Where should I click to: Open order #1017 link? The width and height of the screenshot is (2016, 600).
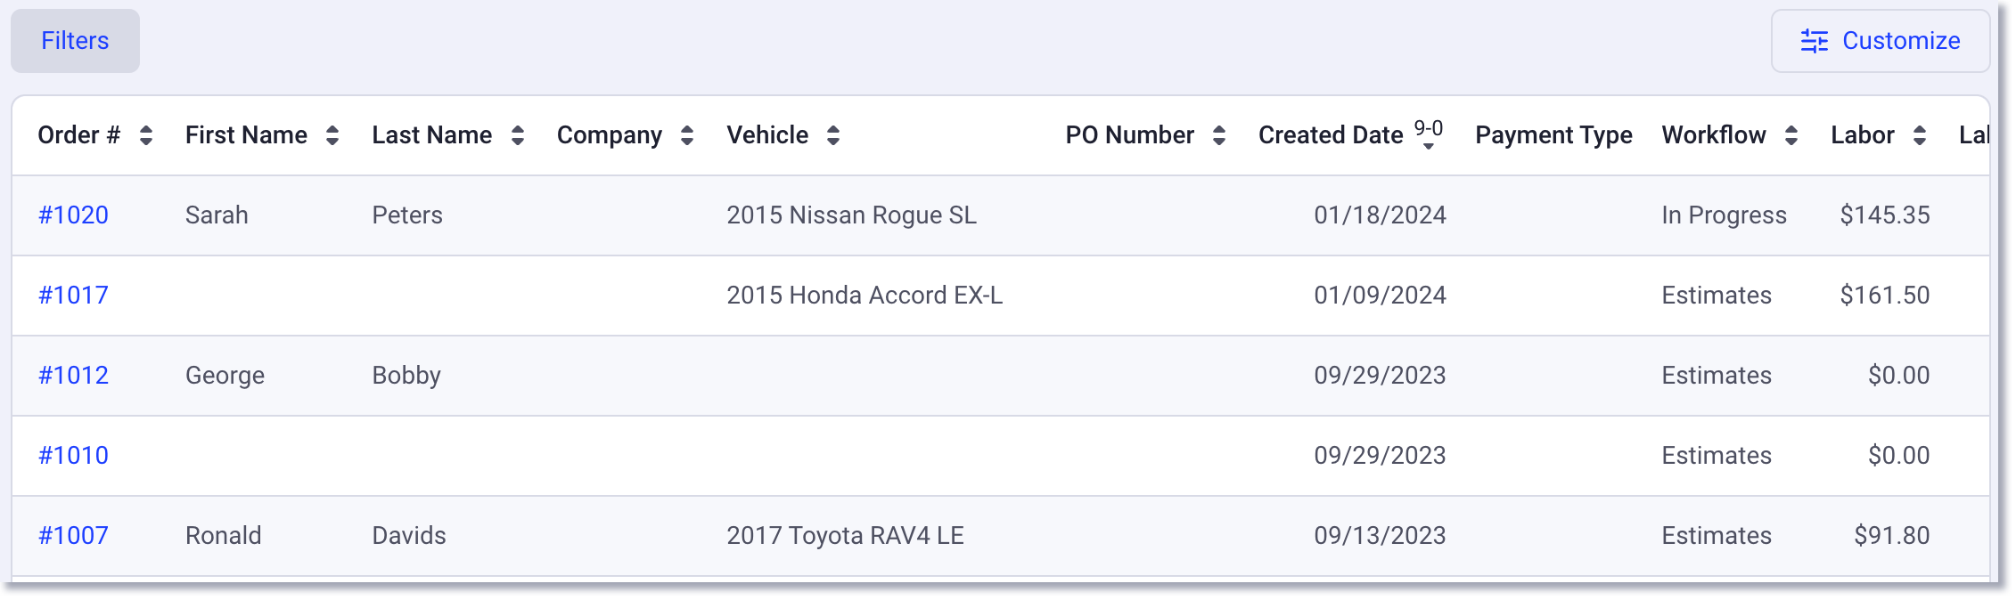point(73,296)
